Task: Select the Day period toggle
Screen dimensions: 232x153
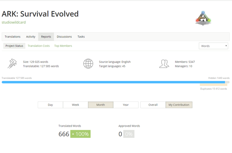Action: pyautogui.click(x=50, y=105)
